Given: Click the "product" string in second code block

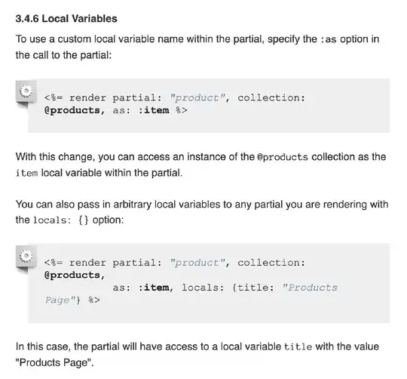Looking at the screenshot, I should [x=197, y=263].
